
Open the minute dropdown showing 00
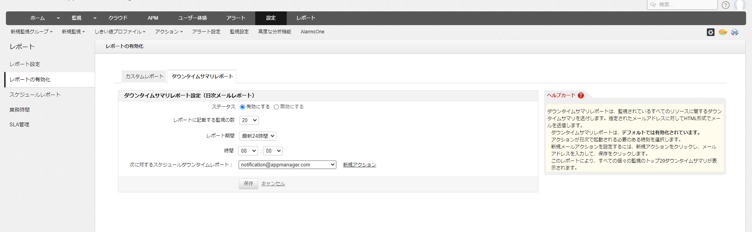(x=273, y=151)
